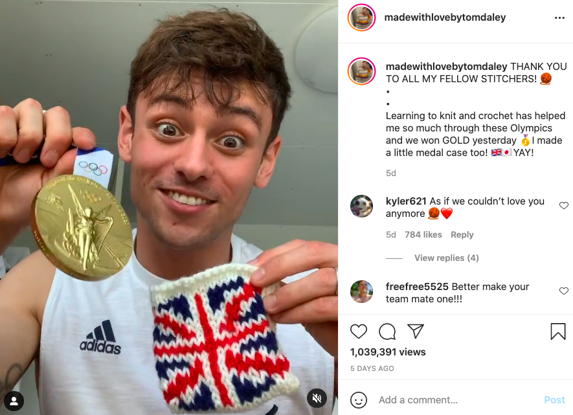Open the kyler621 username link
The height and width of the screenshot is (415, 573).
pyautogui.click(x=406, y=201)
